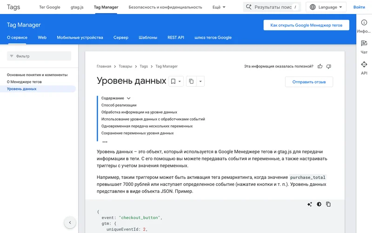Switch to the REST API tab

click(176, 38)
